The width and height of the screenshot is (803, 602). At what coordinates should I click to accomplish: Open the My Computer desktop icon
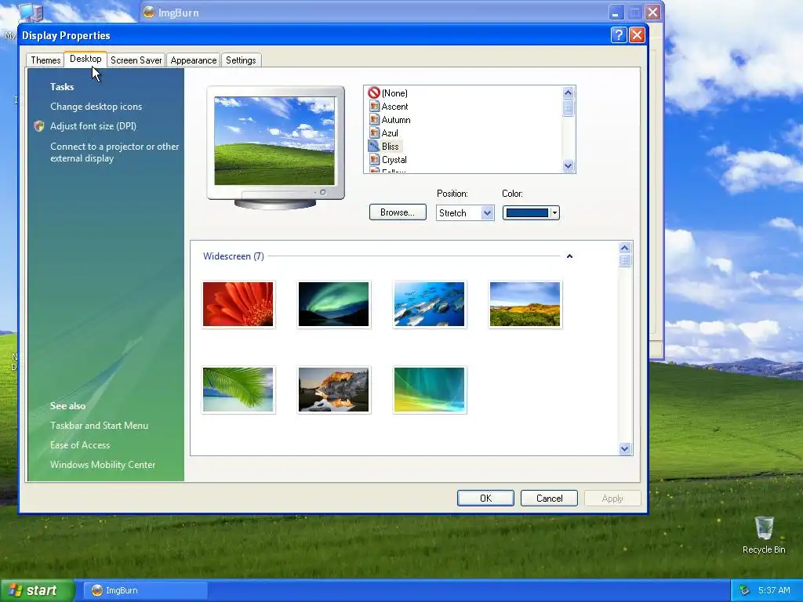(31, 13)
